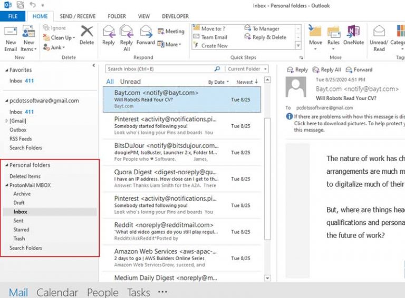This screenshot has height=298, width=405.
Task: Click the Send/Receive All Folders quick access icon
Action: [20, 5]
